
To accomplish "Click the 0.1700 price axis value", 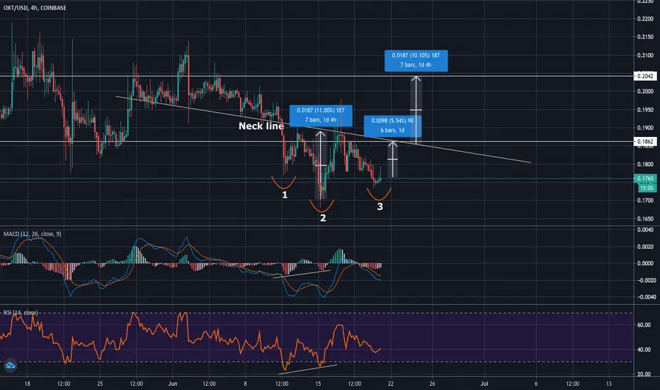I will tap(645, 201).
